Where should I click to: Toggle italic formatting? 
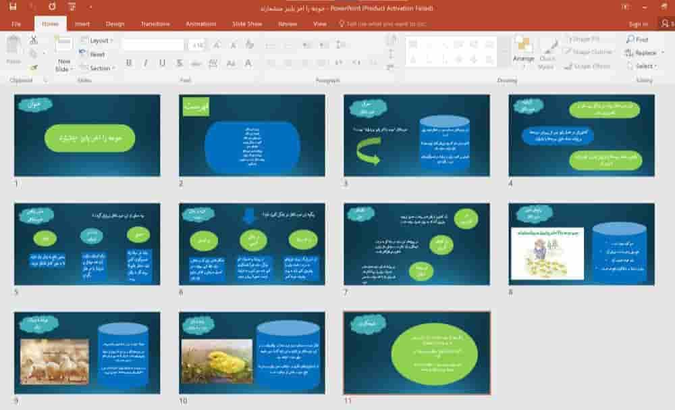[x=146, y=63]
